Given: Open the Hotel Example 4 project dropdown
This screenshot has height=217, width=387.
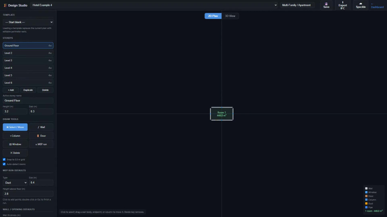Looking at the screenshot, I should tap(154, 5).
